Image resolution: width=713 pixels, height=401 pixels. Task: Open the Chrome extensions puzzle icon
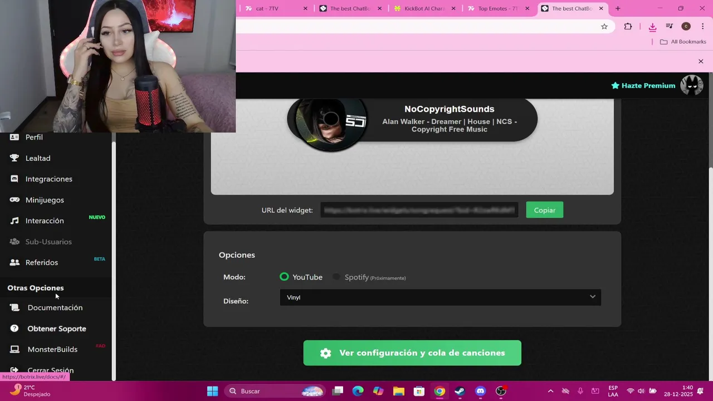tap(628, 26)
